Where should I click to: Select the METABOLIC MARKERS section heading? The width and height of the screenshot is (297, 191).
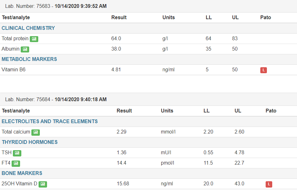click(29, 59)
